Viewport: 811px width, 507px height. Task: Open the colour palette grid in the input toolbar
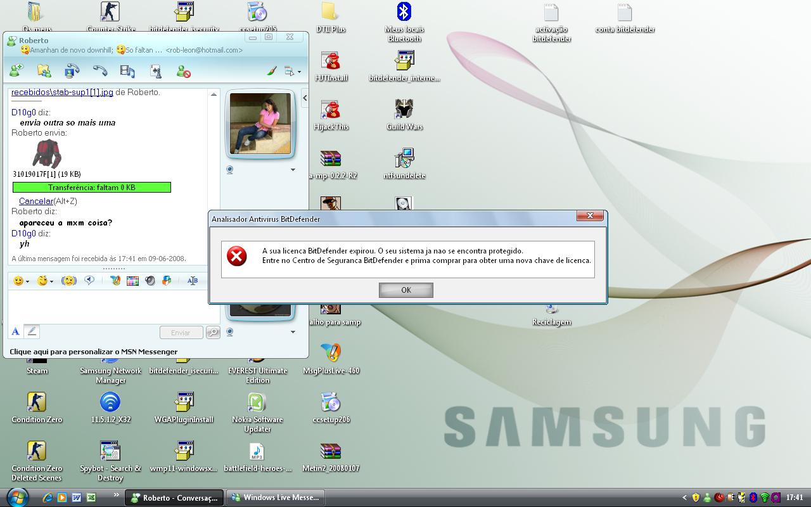(x=132, y=281)
